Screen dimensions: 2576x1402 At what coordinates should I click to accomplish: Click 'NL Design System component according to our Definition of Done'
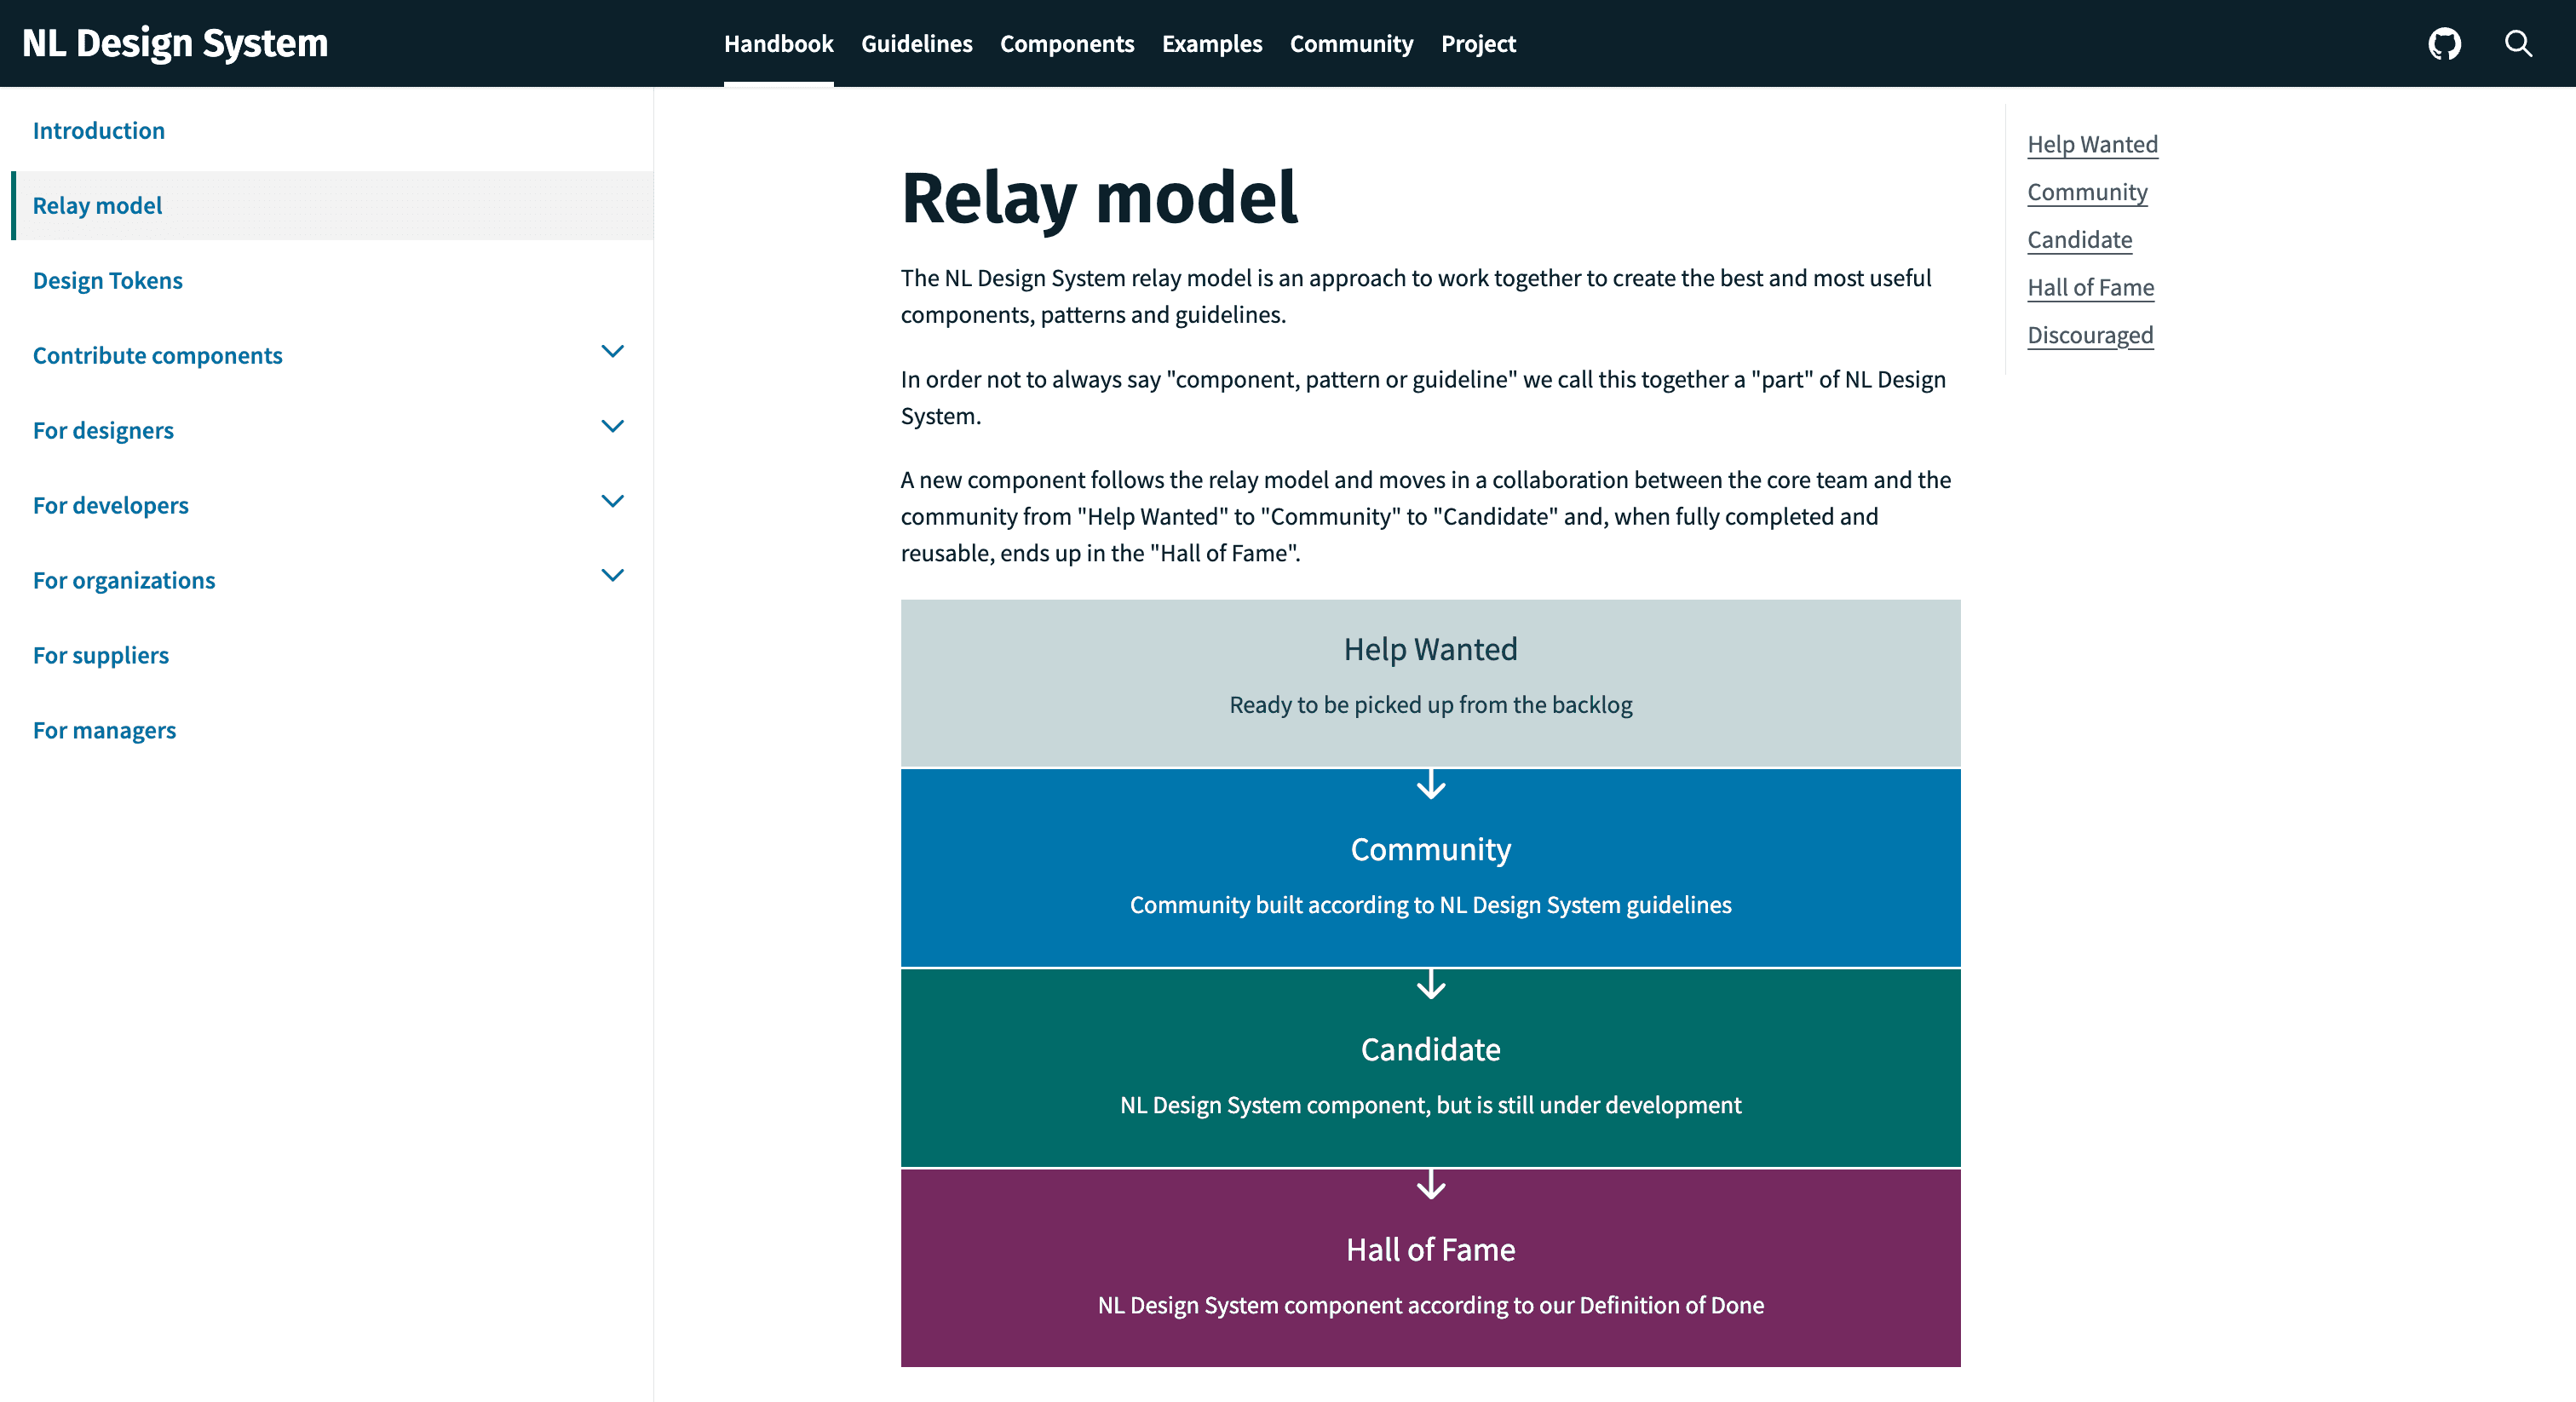1431,1305
